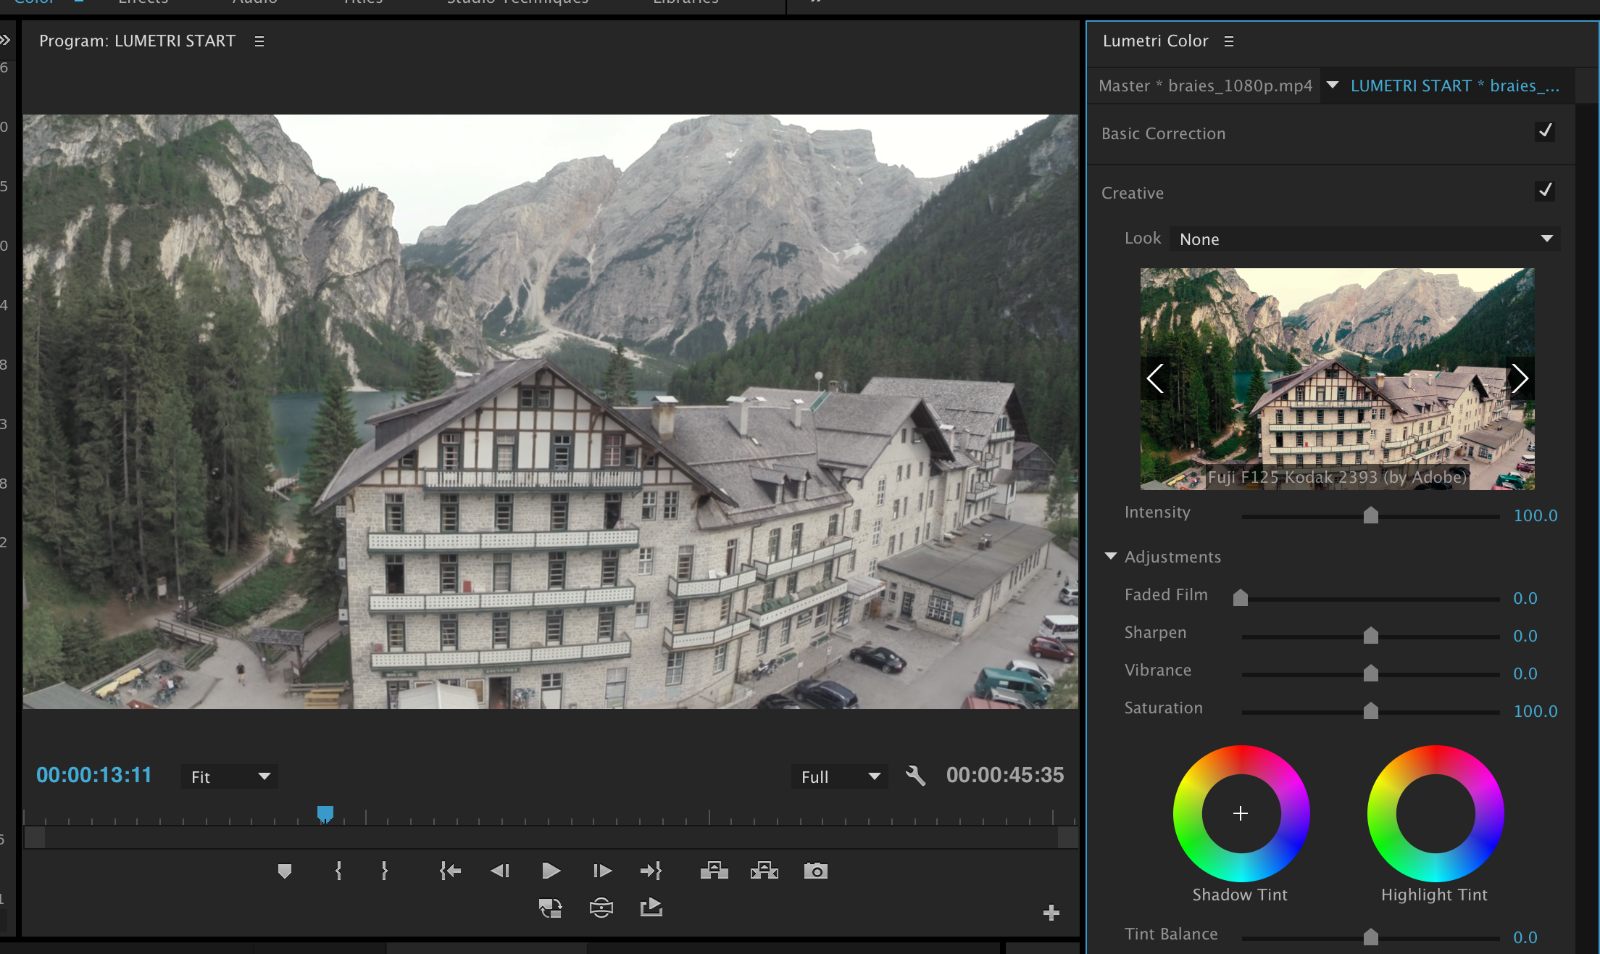Image resolution: width=1600 pixels, height=954 pixels.
Task: Show the previous Look preview
Action: coord(1155,378)
